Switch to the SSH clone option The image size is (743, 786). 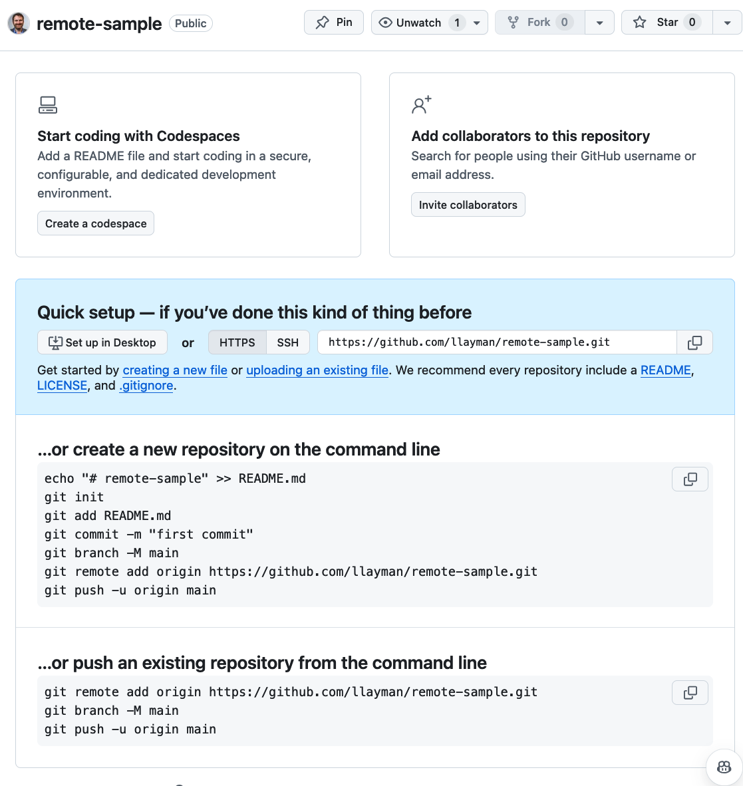[288, 342]
